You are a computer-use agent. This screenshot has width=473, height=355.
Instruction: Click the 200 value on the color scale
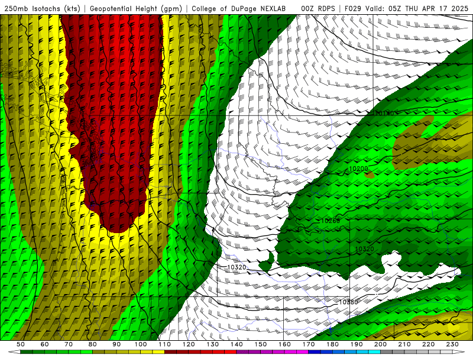[381, 344]
